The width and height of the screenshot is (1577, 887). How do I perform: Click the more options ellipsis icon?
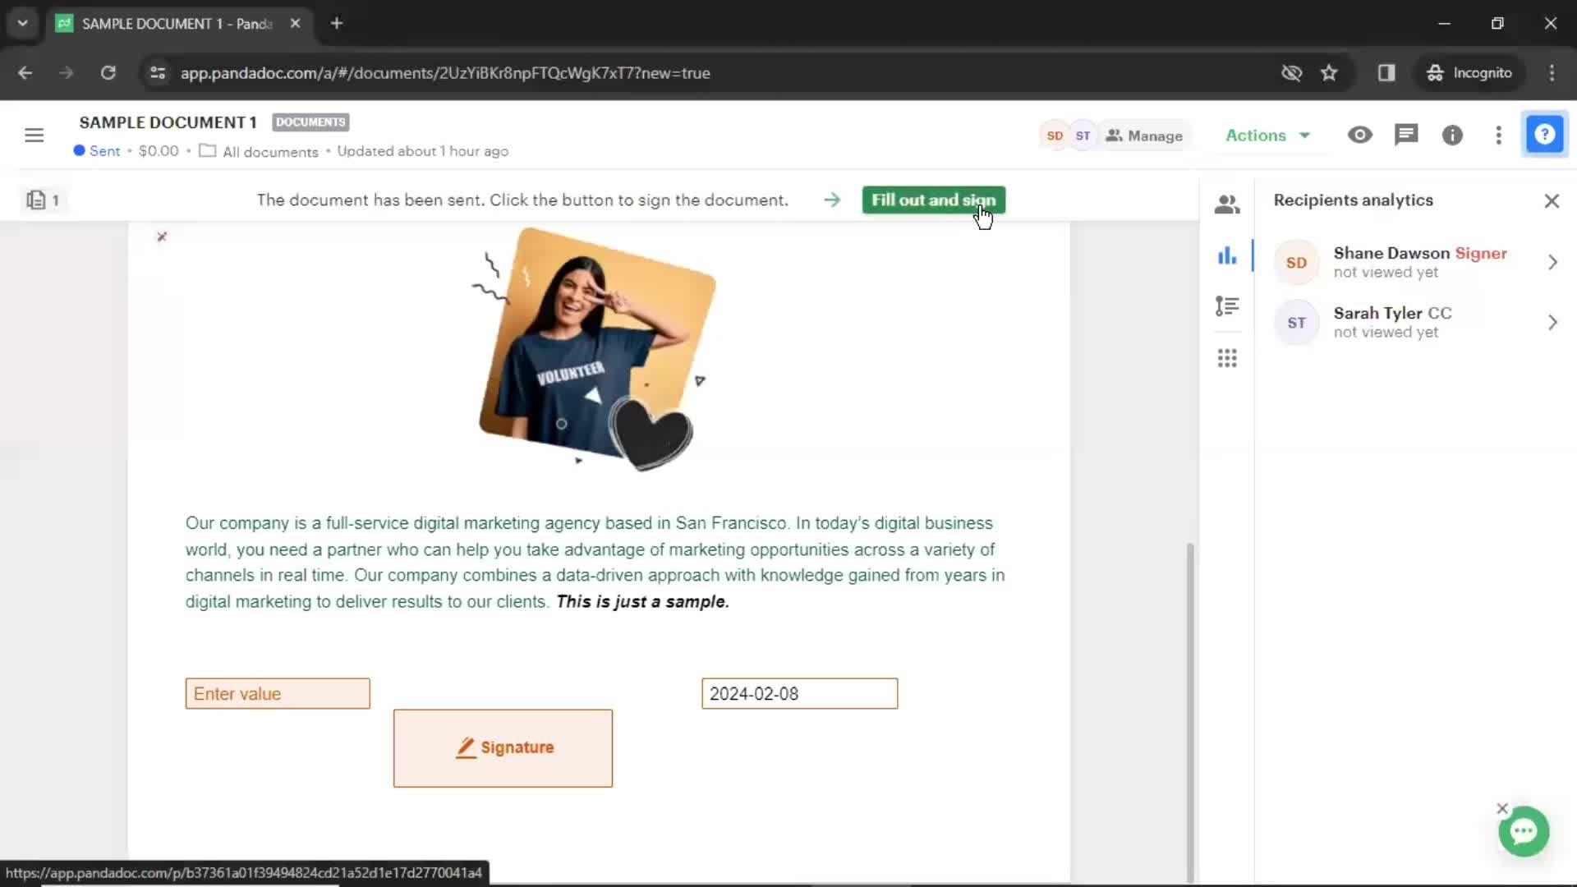click(x=1498, y=136)
